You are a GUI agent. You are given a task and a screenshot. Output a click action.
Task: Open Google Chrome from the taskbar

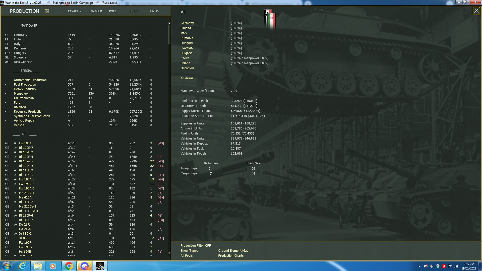[x=69, y=266]
